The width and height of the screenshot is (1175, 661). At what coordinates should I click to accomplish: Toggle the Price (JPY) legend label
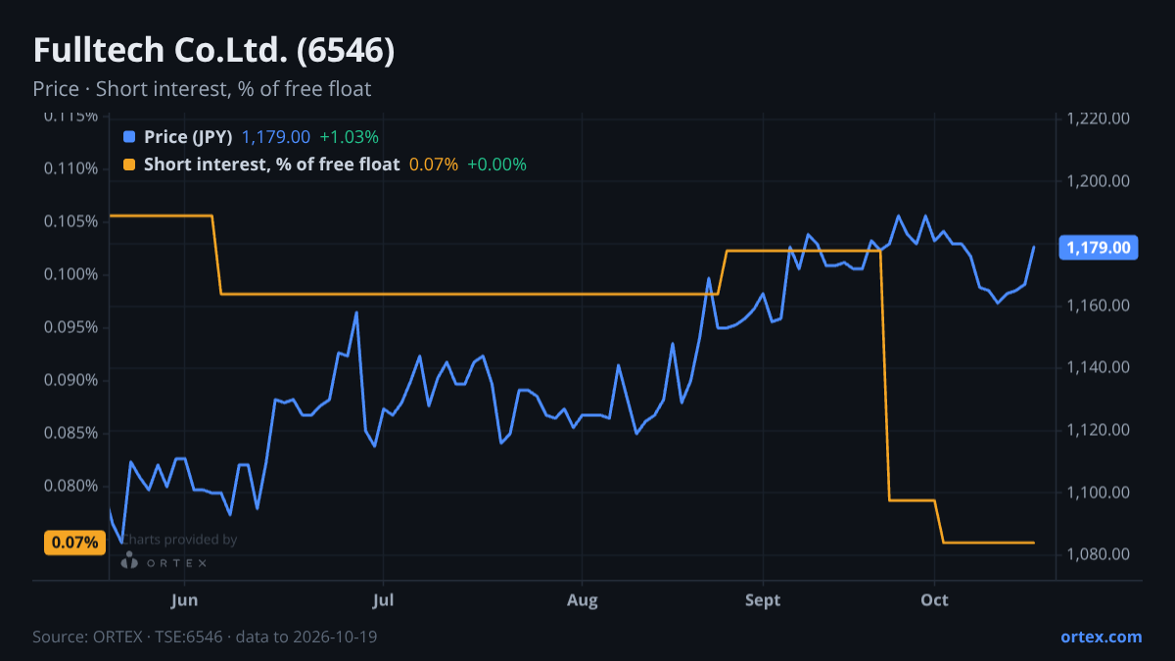coord(188,137)
